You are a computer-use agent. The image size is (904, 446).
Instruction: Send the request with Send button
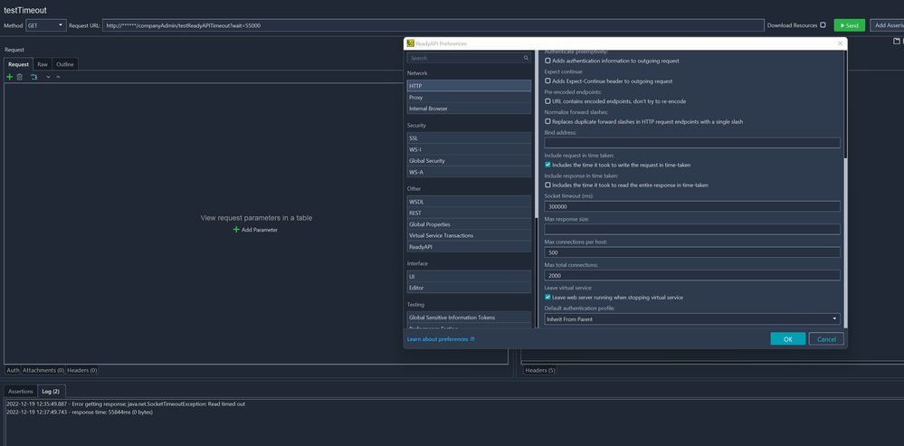pos(849,25)
